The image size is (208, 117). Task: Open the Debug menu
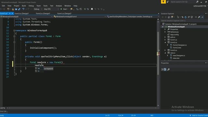31,6
